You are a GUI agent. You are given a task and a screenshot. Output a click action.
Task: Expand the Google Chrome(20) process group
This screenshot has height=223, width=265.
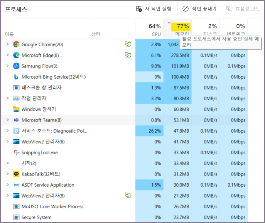coord(7,44)
